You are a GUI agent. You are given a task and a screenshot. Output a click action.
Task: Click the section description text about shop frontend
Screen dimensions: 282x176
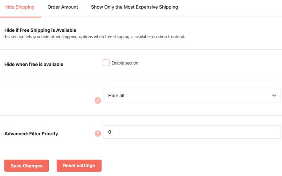click(x=94, y=37)
